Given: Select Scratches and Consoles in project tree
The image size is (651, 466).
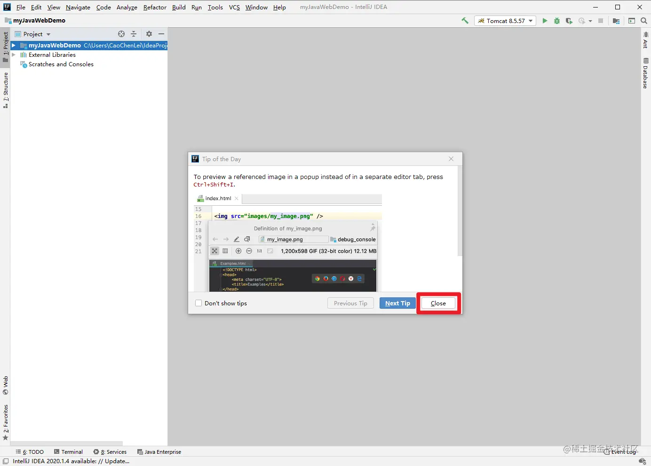Looking at the screenshot, I should tap(61, 64).
